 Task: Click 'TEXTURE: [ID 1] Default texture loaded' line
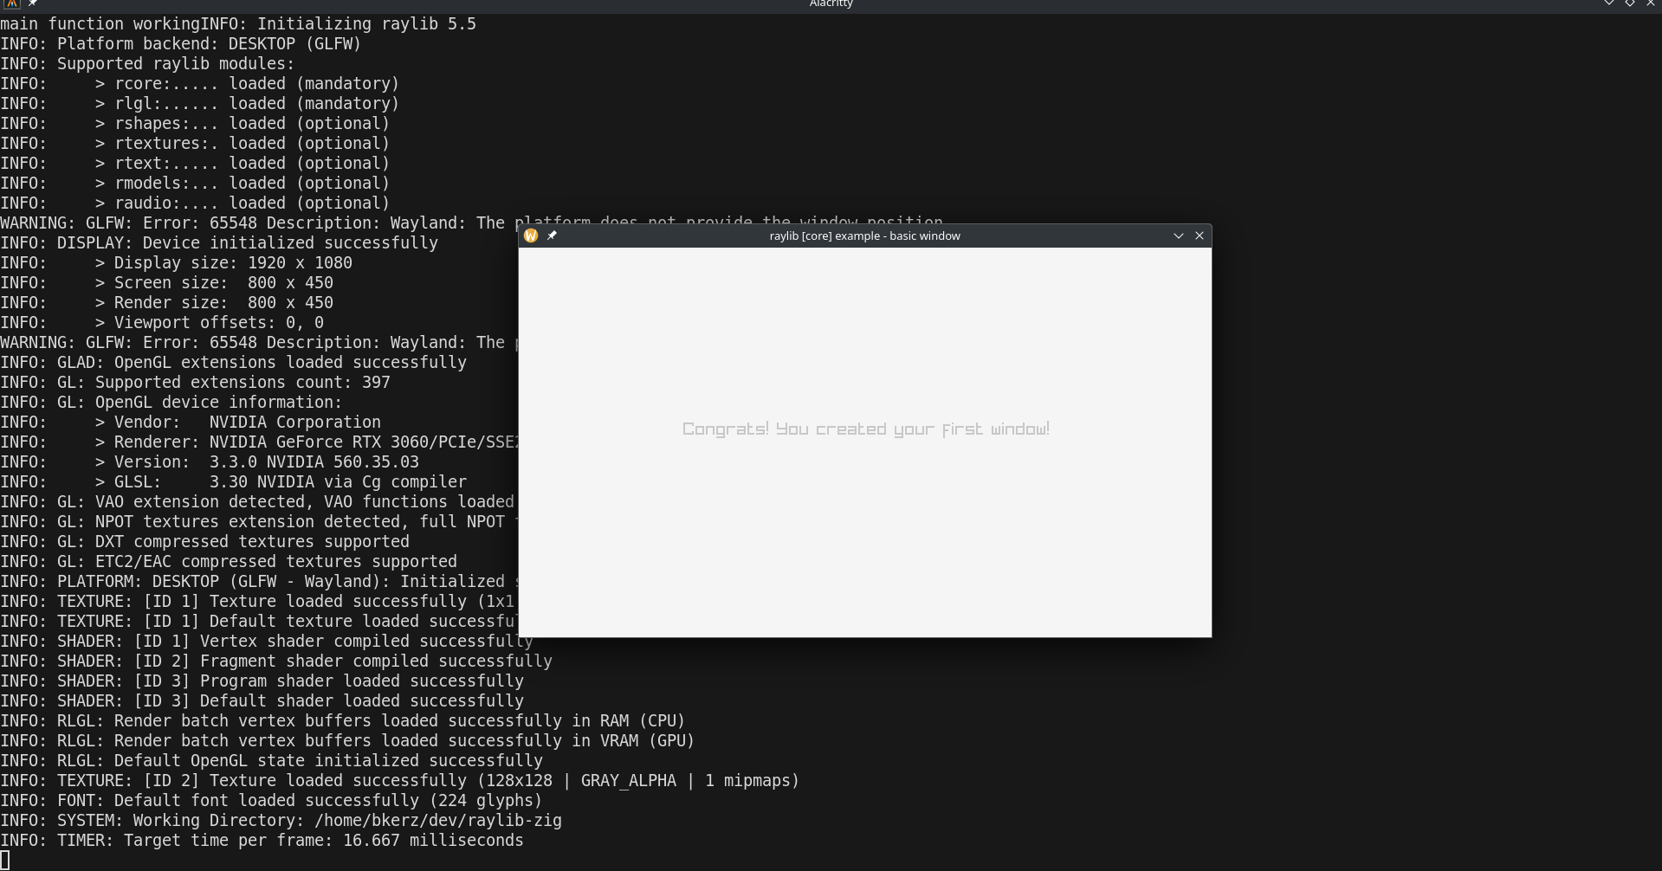[x=259, y=622]
